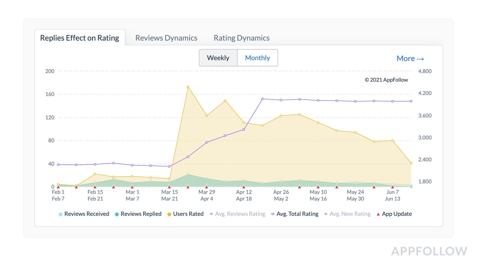
Task: Click the highest Avg. Total Rating point
Action: 262,99
